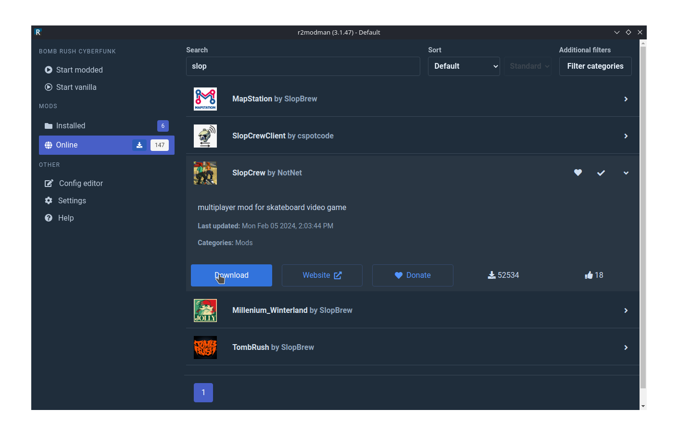Click the Download button for SlopCrew

coord(231,275)
